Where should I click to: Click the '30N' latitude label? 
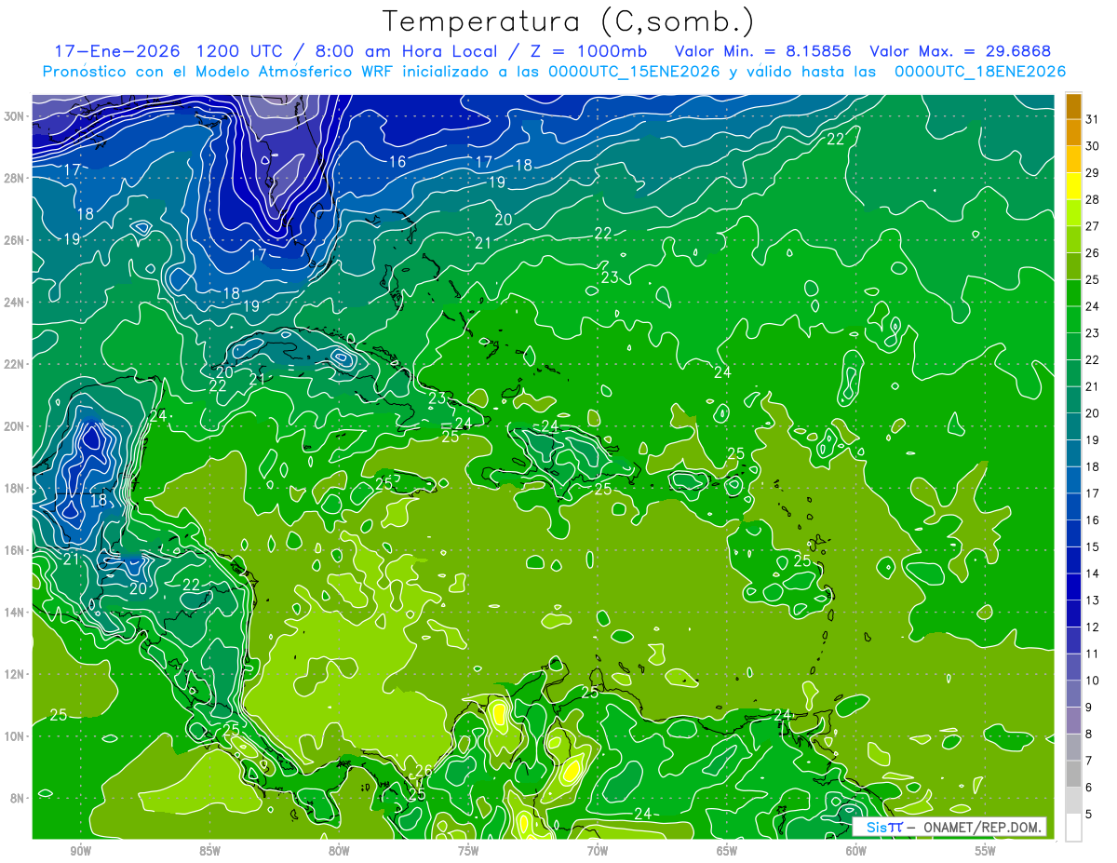(16, 116)
